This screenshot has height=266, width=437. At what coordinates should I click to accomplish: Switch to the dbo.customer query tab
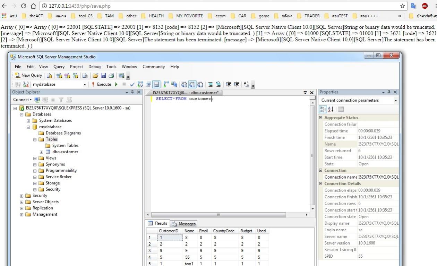click(185, 93)
